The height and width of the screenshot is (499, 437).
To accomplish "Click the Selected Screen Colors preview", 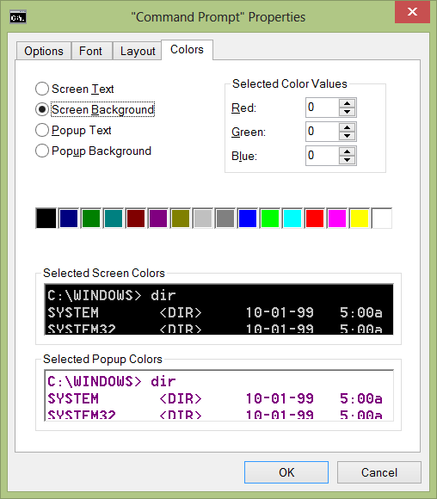I will [x=219, y=309].
